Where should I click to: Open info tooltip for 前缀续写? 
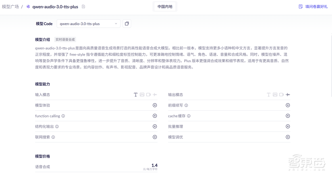[186, 105]
